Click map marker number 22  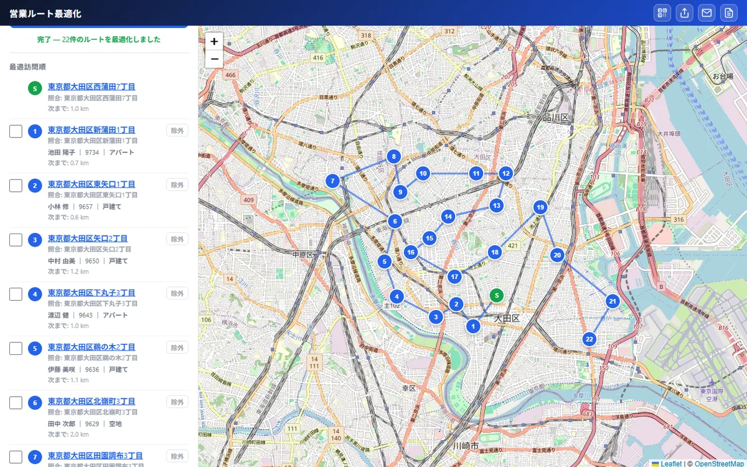click(x=590, y=339)
